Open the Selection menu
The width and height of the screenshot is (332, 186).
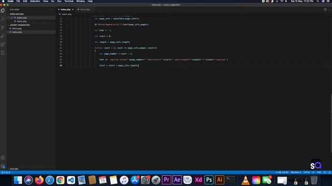click(35, 1)
